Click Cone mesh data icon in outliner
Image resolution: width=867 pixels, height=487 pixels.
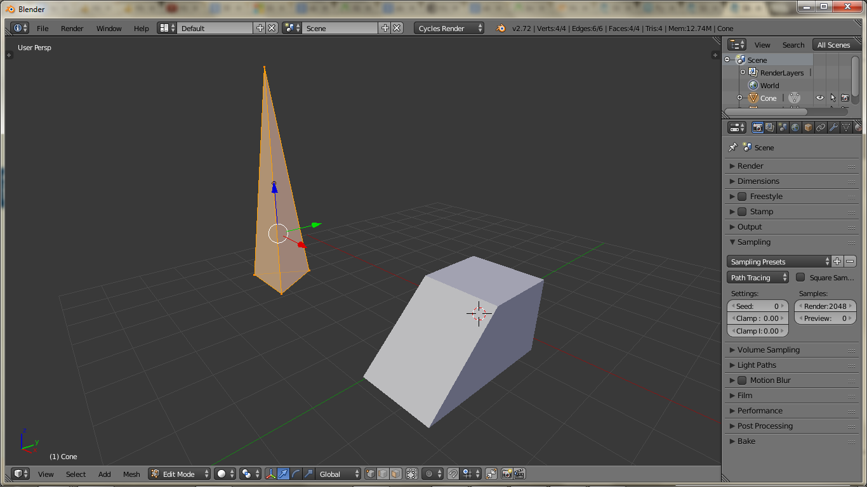pyautogui.click(x=795, y=98)
